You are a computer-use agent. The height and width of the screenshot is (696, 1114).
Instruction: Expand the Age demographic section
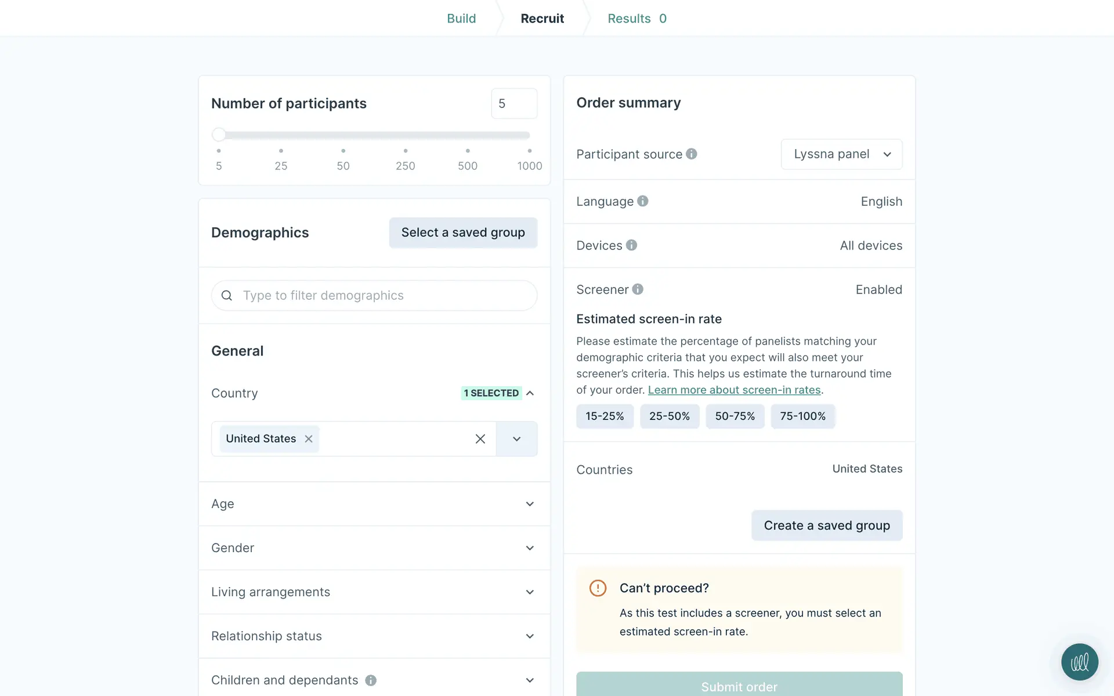tap(374, 504)
